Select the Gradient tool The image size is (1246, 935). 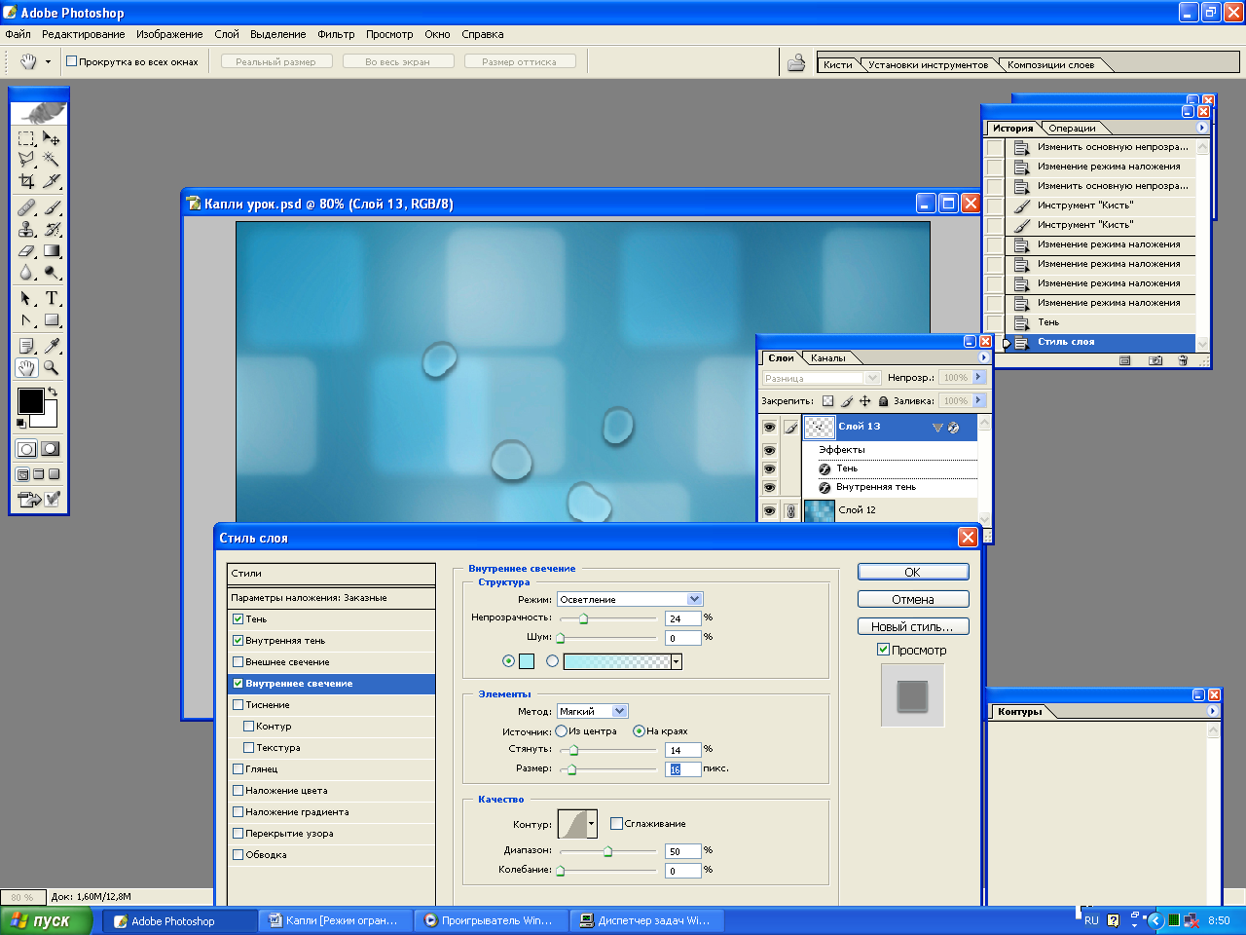click(x=52, y=250)
